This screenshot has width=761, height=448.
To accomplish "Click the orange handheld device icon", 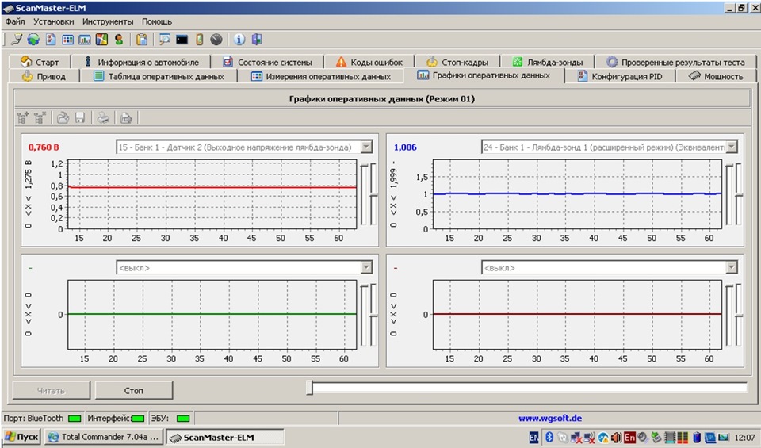I will [x=199, y=40].
